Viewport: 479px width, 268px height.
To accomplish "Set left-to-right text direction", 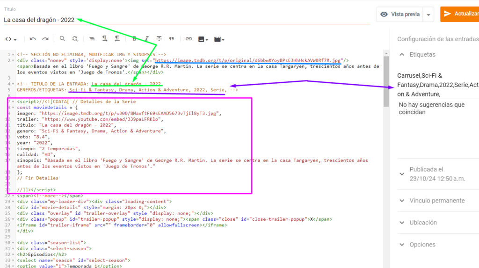I will pos(105,38).
